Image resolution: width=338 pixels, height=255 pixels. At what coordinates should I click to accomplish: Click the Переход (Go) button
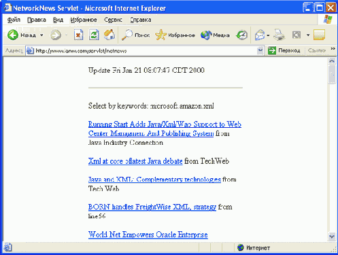click(284, 50)
